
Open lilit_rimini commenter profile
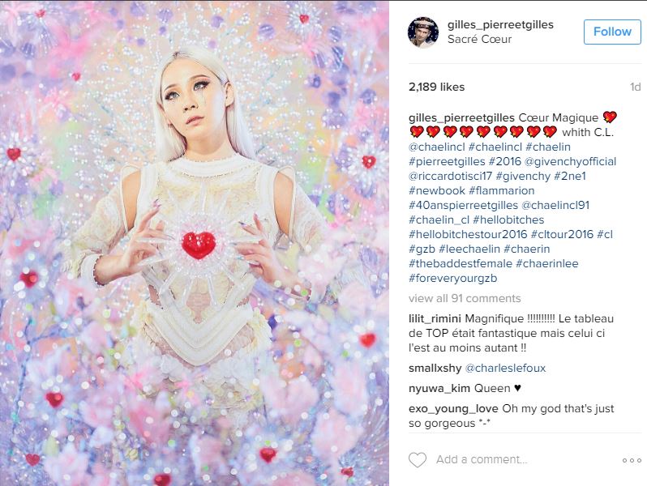click(x=435, y=318)
